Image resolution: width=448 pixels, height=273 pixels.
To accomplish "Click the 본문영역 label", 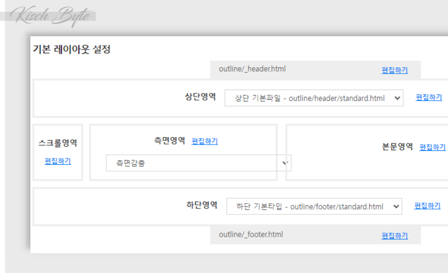I will tap(397, 147).
